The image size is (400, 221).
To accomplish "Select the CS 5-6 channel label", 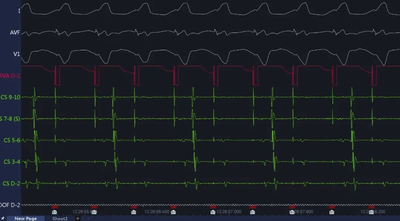I will 12,140.
